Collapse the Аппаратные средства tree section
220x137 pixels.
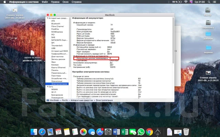48,18
